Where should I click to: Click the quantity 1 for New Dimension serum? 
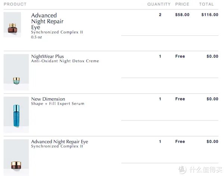click(x=160, y=99)
